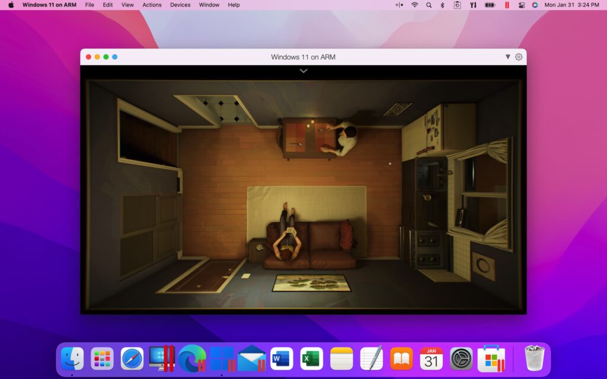
Task: Open the Apple menu
Action: pyautogui.click(x=11, y=5)
